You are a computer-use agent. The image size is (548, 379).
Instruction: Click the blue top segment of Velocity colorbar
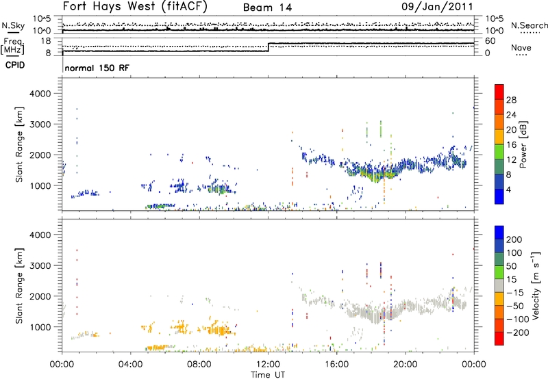coord(499,233)
